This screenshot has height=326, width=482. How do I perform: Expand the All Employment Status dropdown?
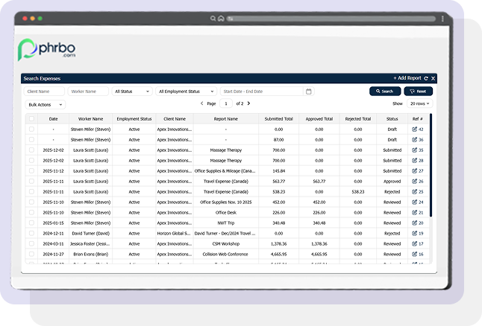coord(186,92)
